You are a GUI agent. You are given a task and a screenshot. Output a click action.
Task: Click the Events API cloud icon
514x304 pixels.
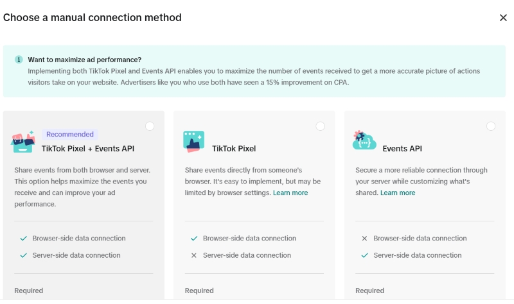tap(364, 140)
